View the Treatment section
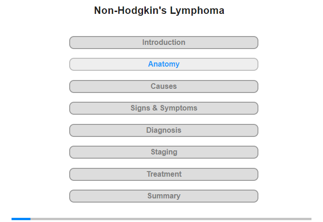The width and height of the screenshot is (323, 222). pyautogui.click(x=163, y=174)
